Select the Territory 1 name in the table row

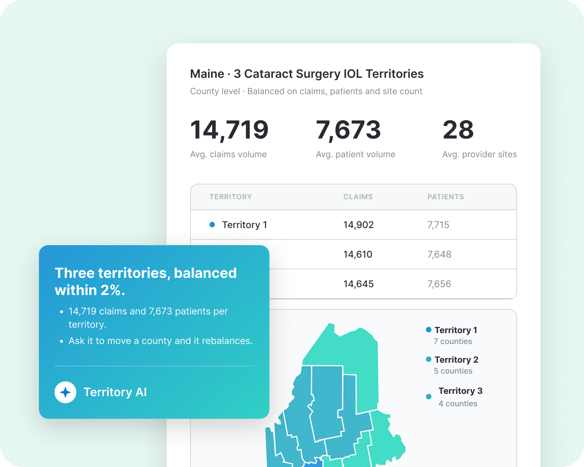245,225
